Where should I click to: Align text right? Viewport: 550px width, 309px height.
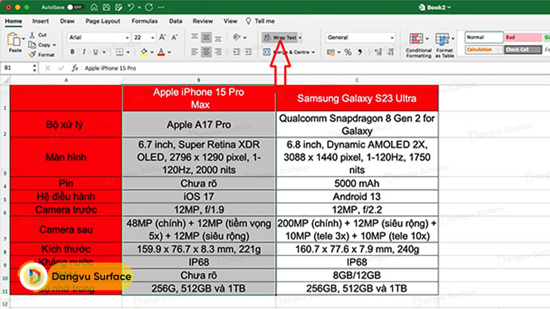point(218,52)
